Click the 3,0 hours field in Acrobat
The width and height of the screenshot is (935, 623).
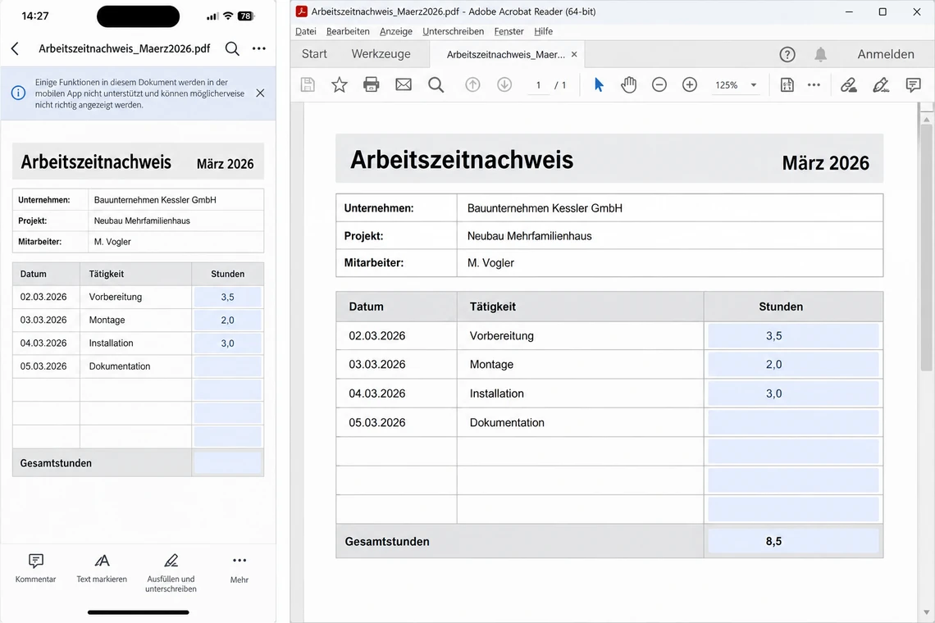click(793, 393)
